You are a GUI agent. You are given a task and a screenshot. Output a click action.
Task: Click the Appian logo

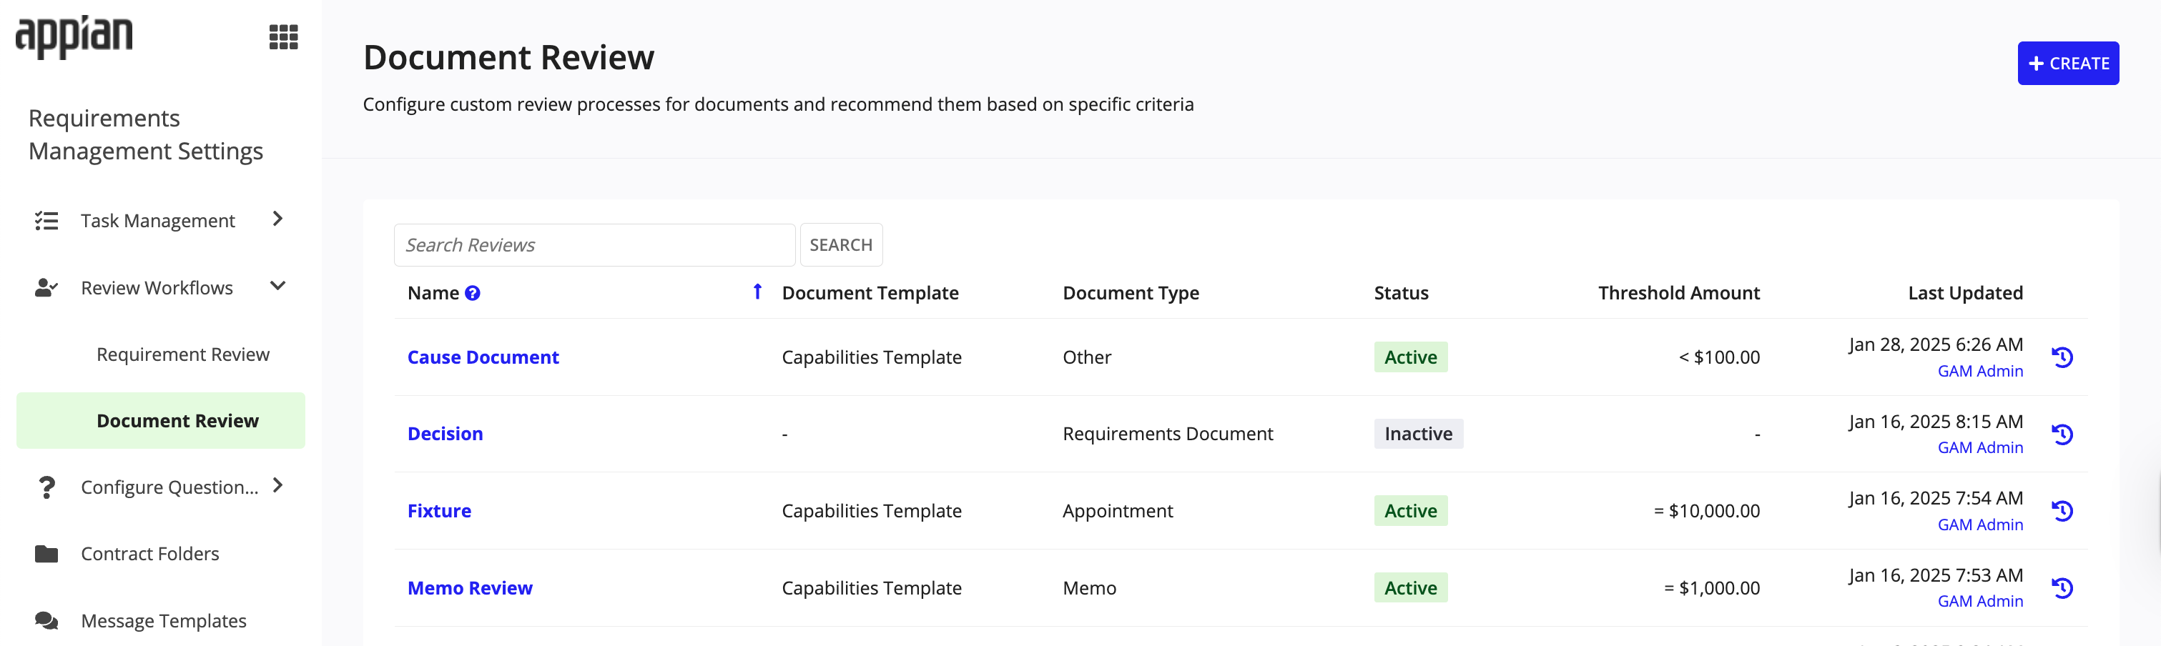pyautogui.click(x=74, y=37)
